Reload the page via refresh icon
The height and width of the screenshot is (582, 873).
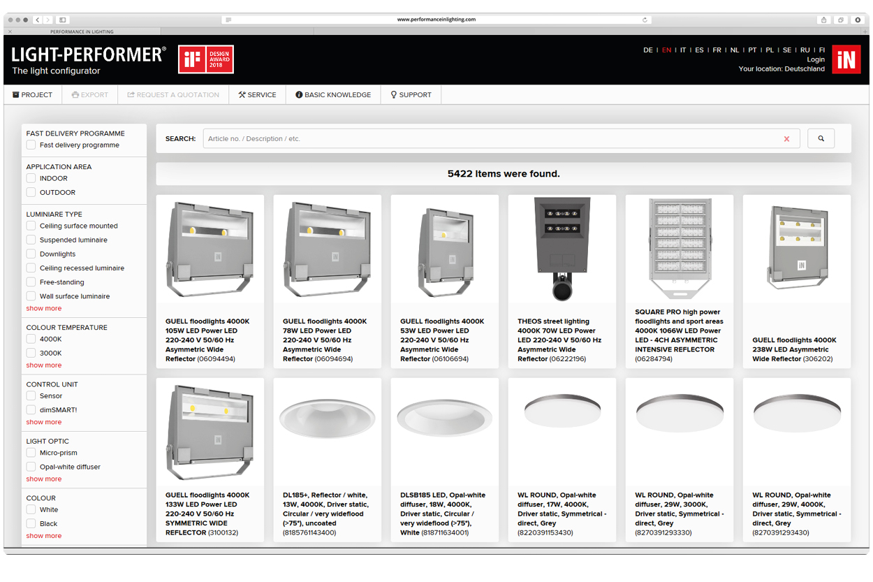645,20
